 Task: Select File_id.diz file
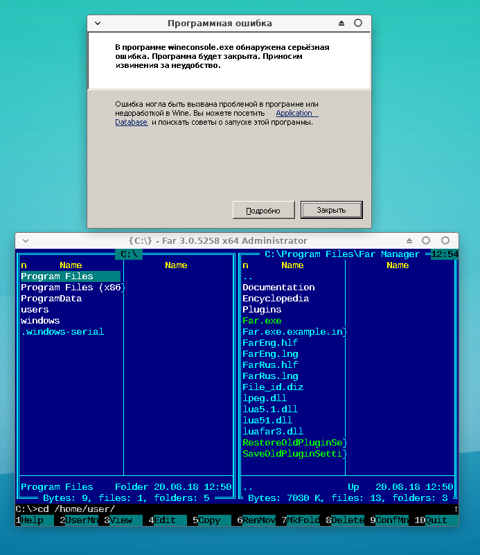point(273,387)
